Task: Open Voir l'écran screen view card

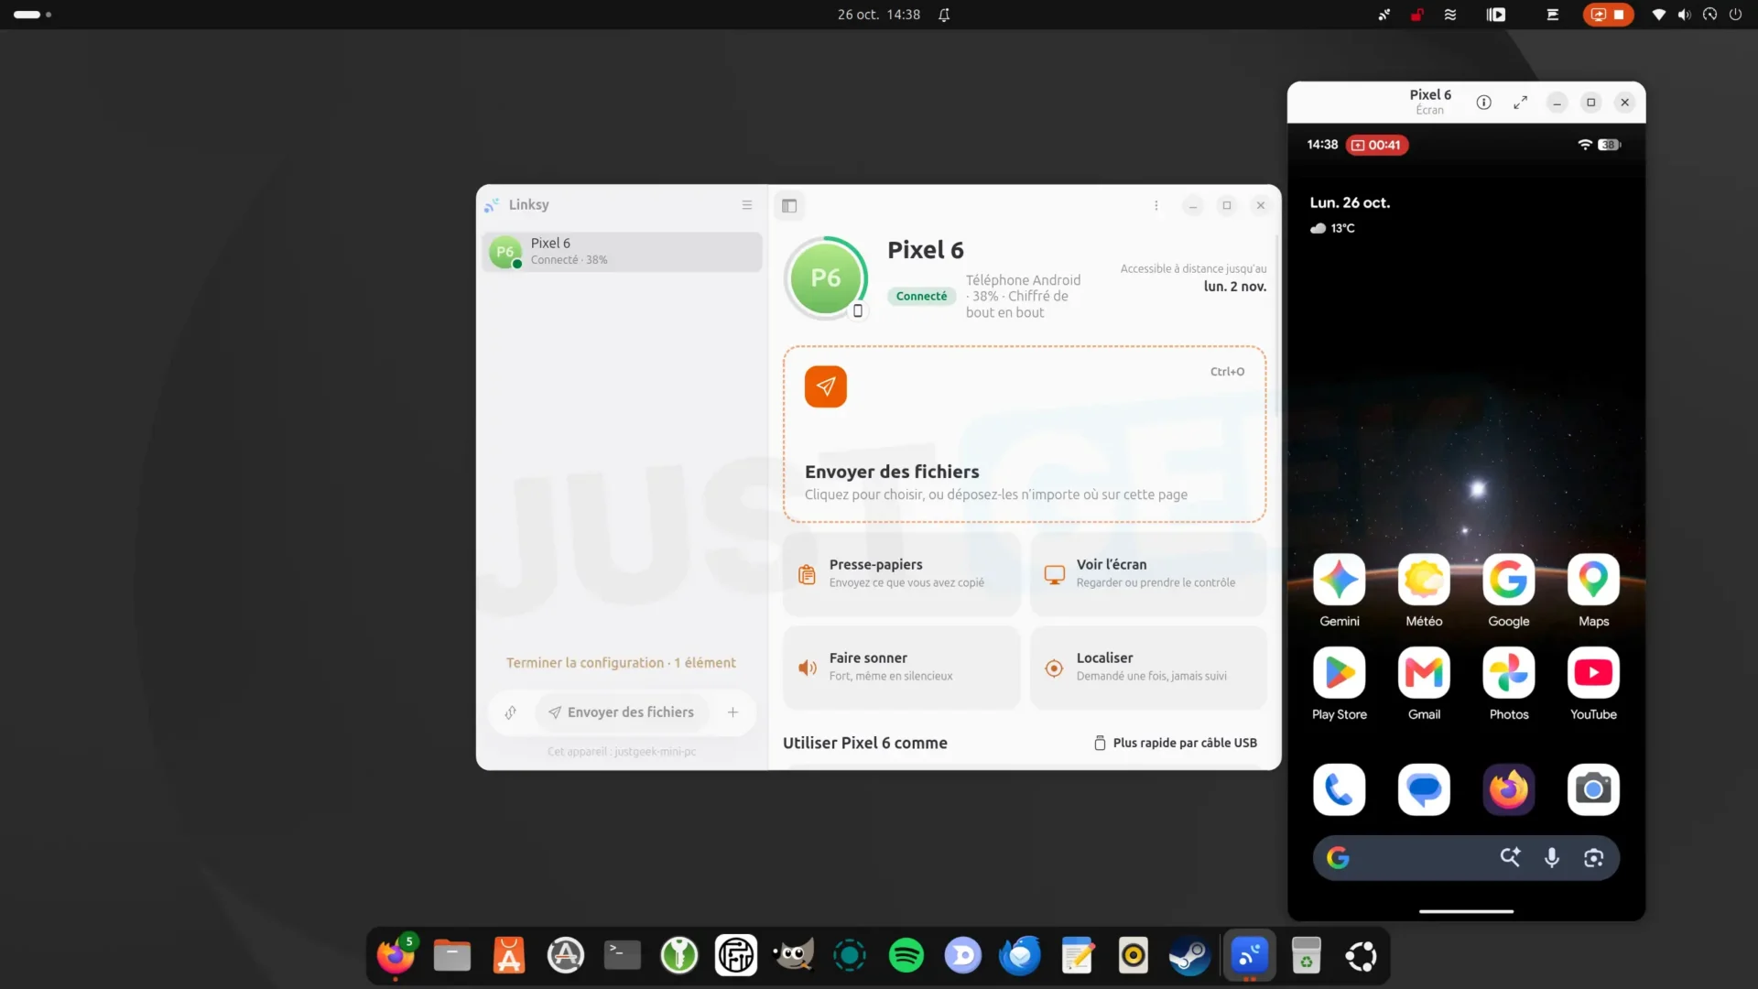Action: 1148,574
